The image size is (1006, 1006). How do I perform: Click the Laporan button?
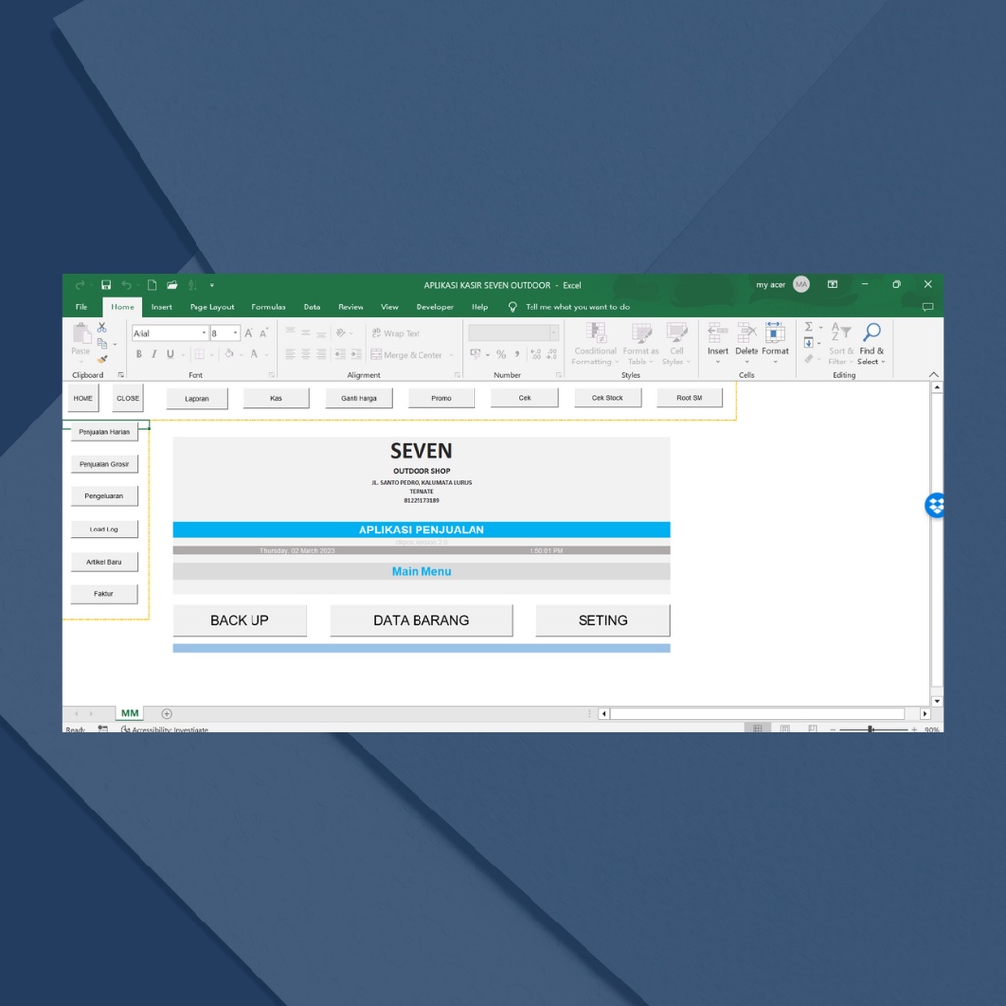pos(196,399)
